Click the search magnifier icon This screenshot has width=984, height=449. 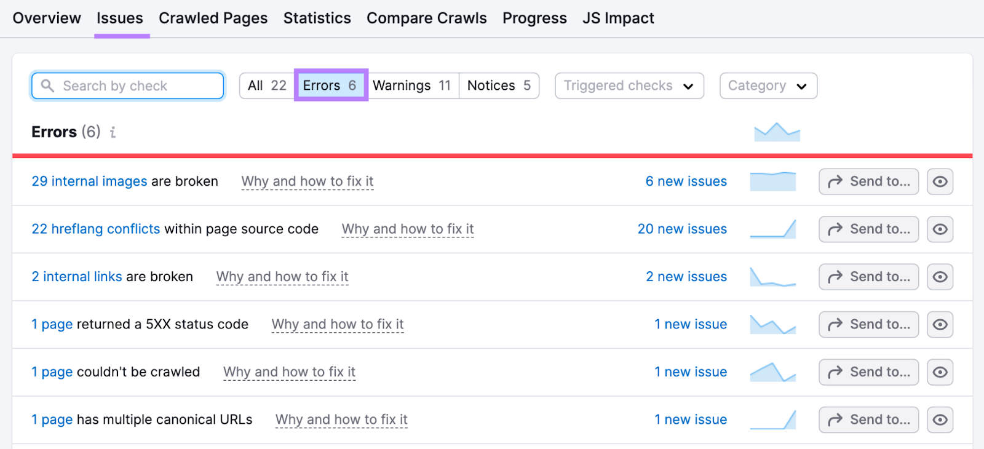(47, 85)
